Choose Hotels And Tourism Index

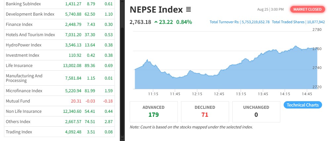point(30,35)
